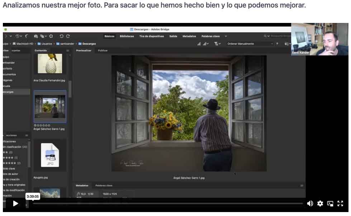Switch to the Salida workspace

(x=173, y=36)
